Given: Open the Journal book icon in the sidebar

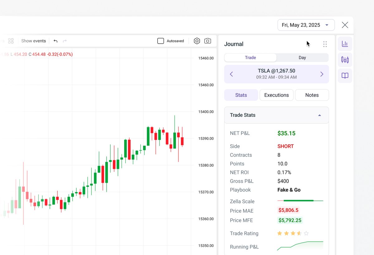Looking at the screenshot, I should point(345,75).
